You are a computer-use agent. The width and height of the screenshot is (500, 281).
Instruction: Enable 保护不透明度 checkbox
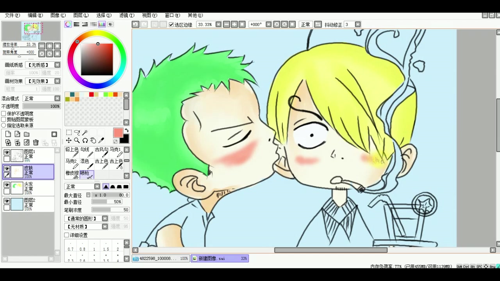[4, 114]
